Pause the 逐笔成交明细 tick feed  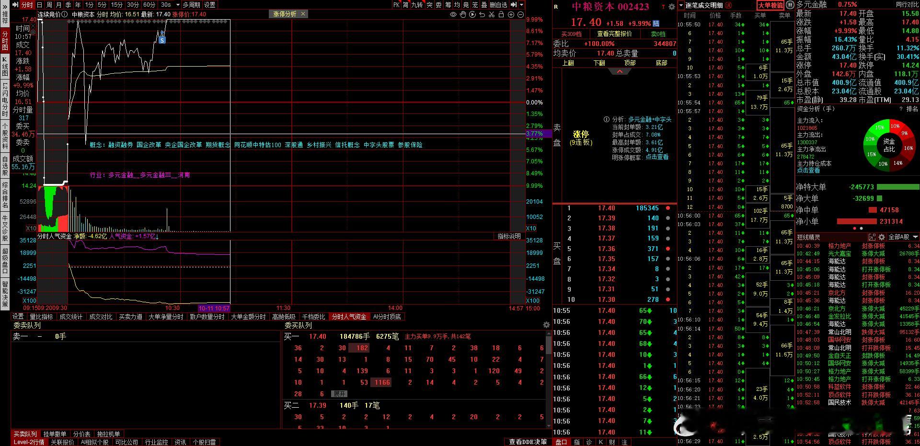tap(790, 5)
